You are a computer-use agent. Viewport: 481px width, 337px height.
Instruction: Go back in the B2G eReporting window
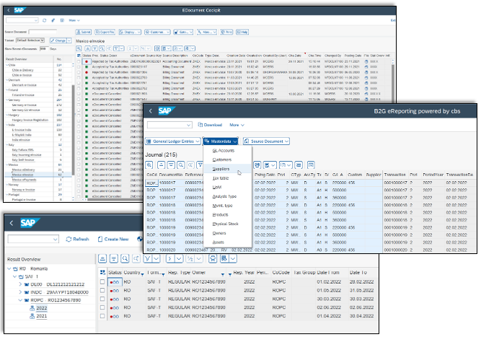[x=151, y=111]
